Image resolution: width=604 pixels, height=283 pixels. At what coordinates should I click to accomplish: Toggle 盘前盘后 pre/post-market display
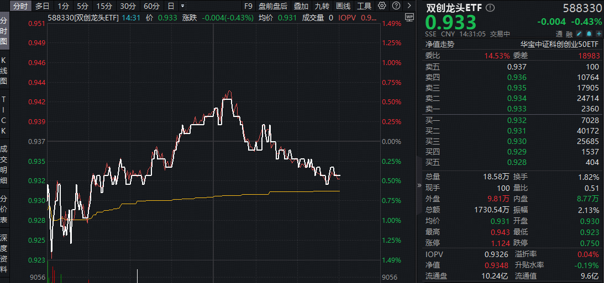click(x=273, y=6)
